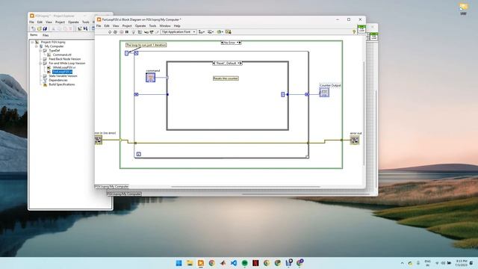The height and width of the screenshot is (269, 478).
Task: Select Dependencies in project tree
Action: click(58, 80)
